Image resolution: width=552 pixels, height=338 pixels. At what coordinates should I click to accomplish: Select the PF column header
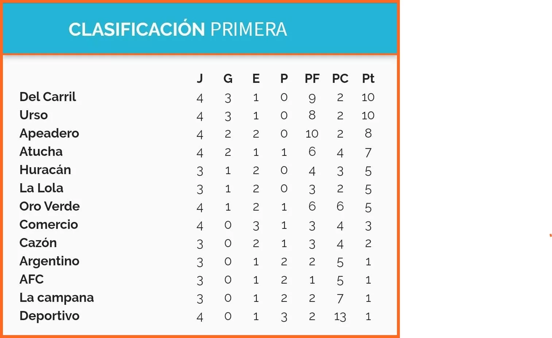312,78
